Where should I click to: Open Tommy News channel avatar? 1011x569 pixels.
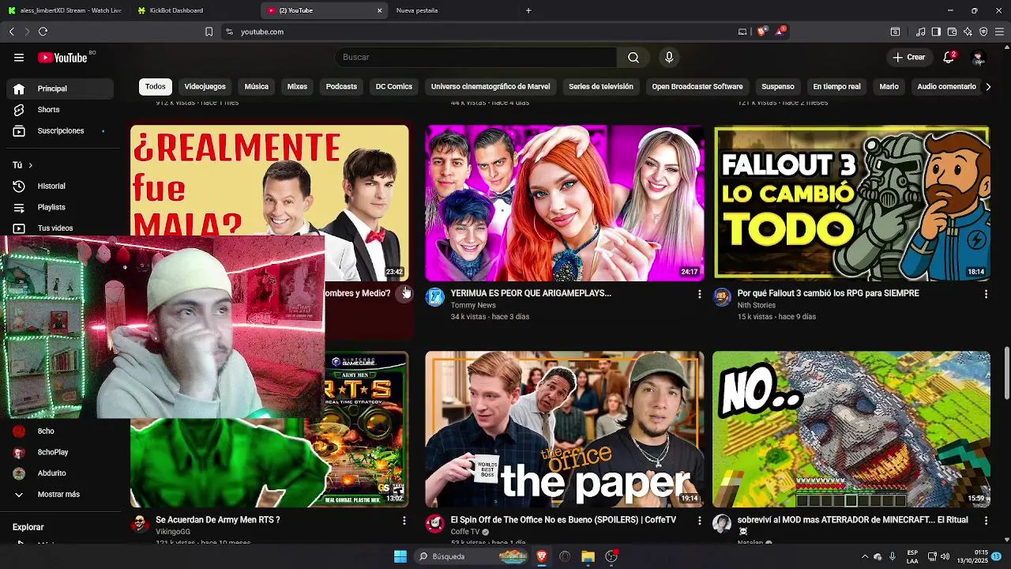[434, 297]
